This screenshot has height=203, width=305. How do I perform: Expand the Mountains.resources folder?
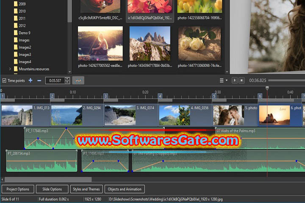click(10, 69)
